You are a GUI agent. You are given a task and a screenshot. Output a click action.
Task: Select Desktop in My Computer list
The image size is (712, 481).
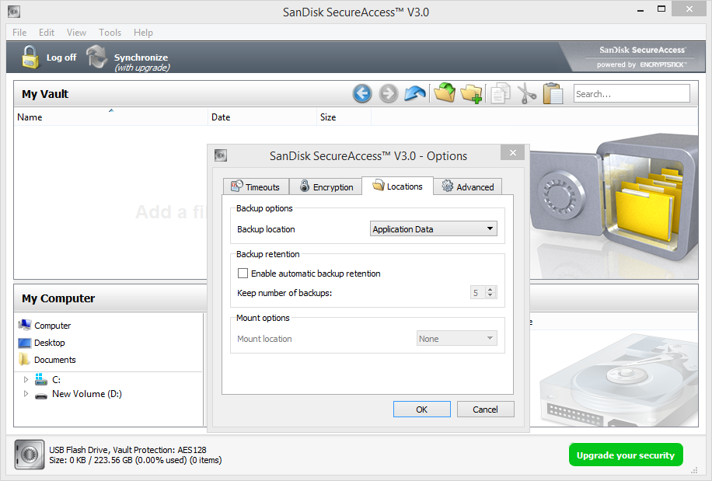point(50,343)
